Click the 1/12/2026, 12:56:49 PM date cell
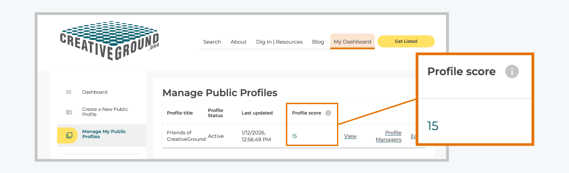Screen dimensions: 569x173 coord(256,136)
